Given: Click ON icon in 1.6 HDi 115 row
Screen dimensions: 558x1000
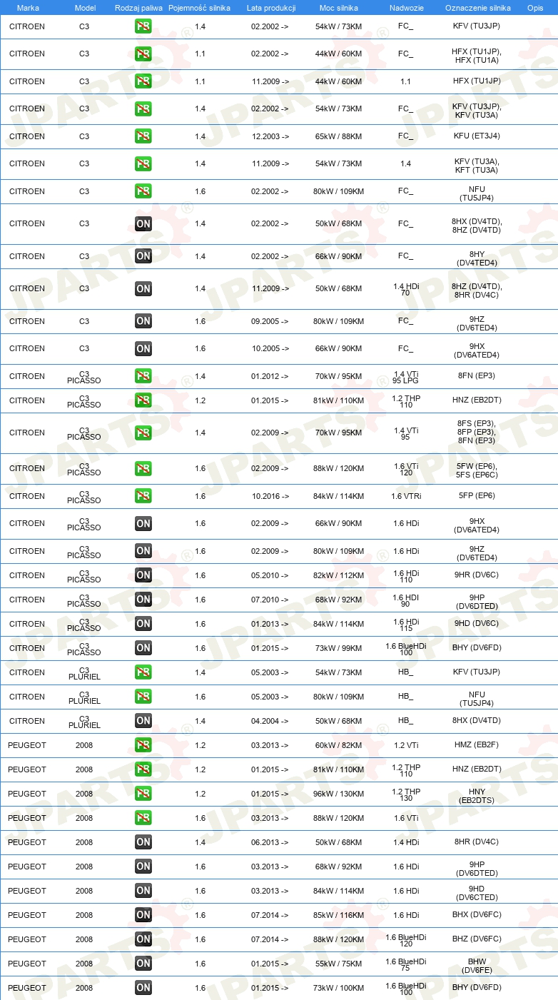Looking at the screenshot, I should [x=143, y=624].
